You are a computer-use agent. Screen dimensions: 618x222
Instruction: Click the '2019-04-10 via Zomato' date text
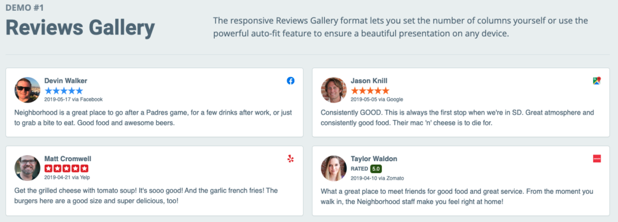[377, 178]
